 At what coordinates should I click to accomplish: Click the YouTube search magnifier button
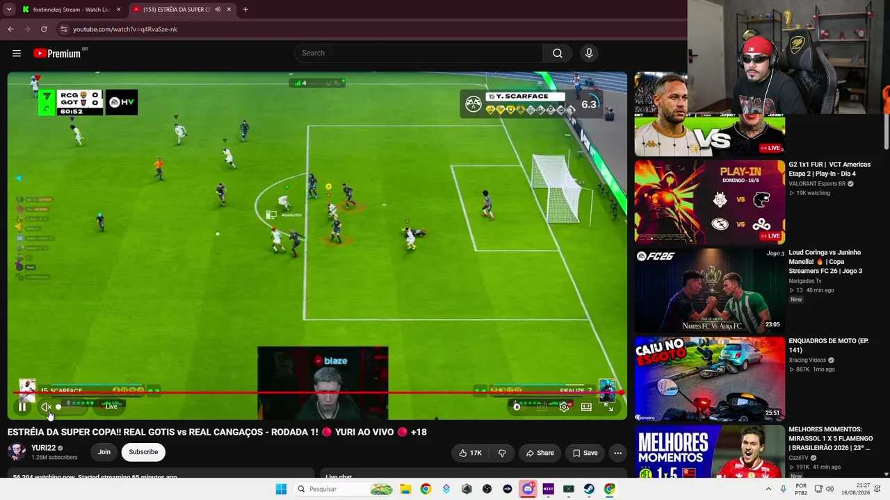pyautogui.click(x=558, y=53)
